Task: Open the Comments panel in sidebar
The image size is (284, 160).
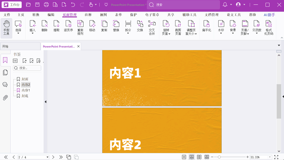Action: click(5, 85)
